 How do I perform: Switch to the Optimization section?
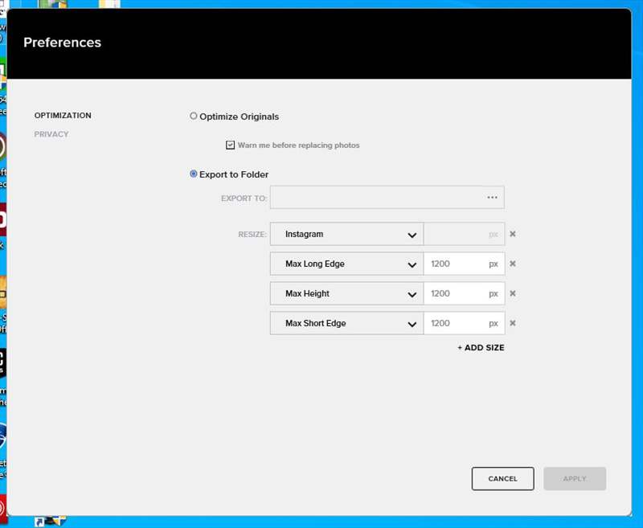click(63, 116)
